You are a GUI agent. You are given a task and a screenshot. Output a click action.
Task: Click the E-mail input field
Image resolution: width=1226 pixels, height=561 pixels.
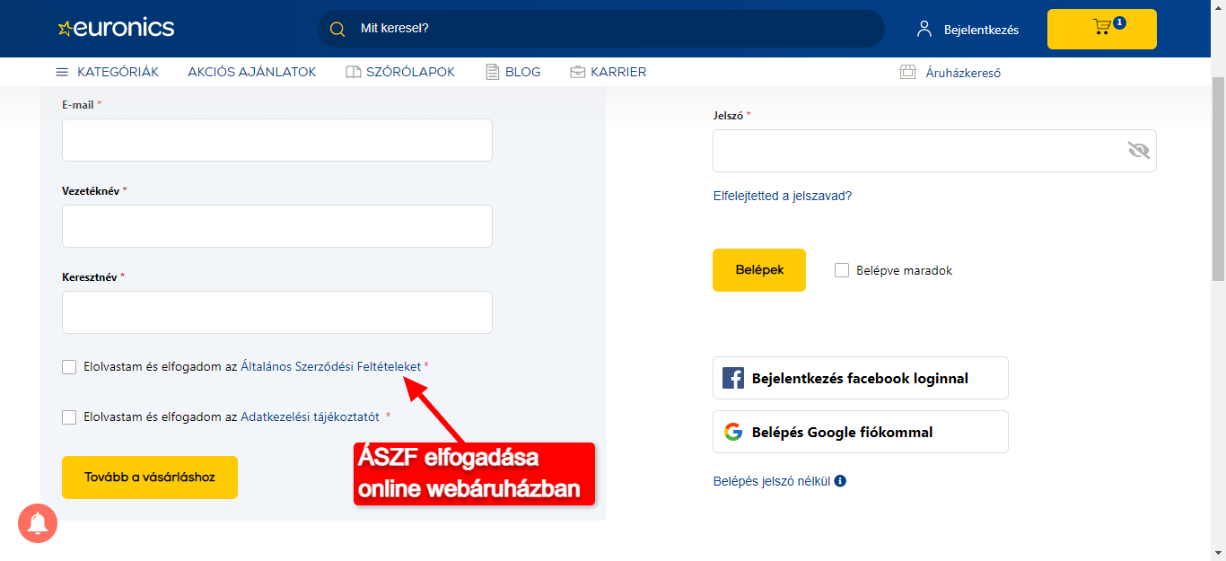coord(276,140)
